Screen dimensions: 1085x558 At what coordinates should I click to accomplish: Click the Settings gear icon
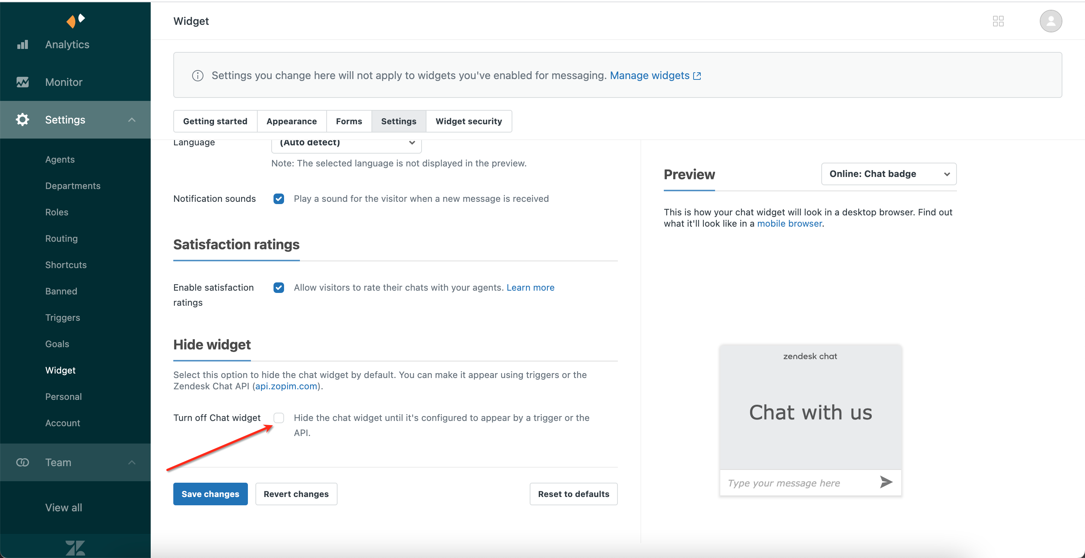pos(23,119)
